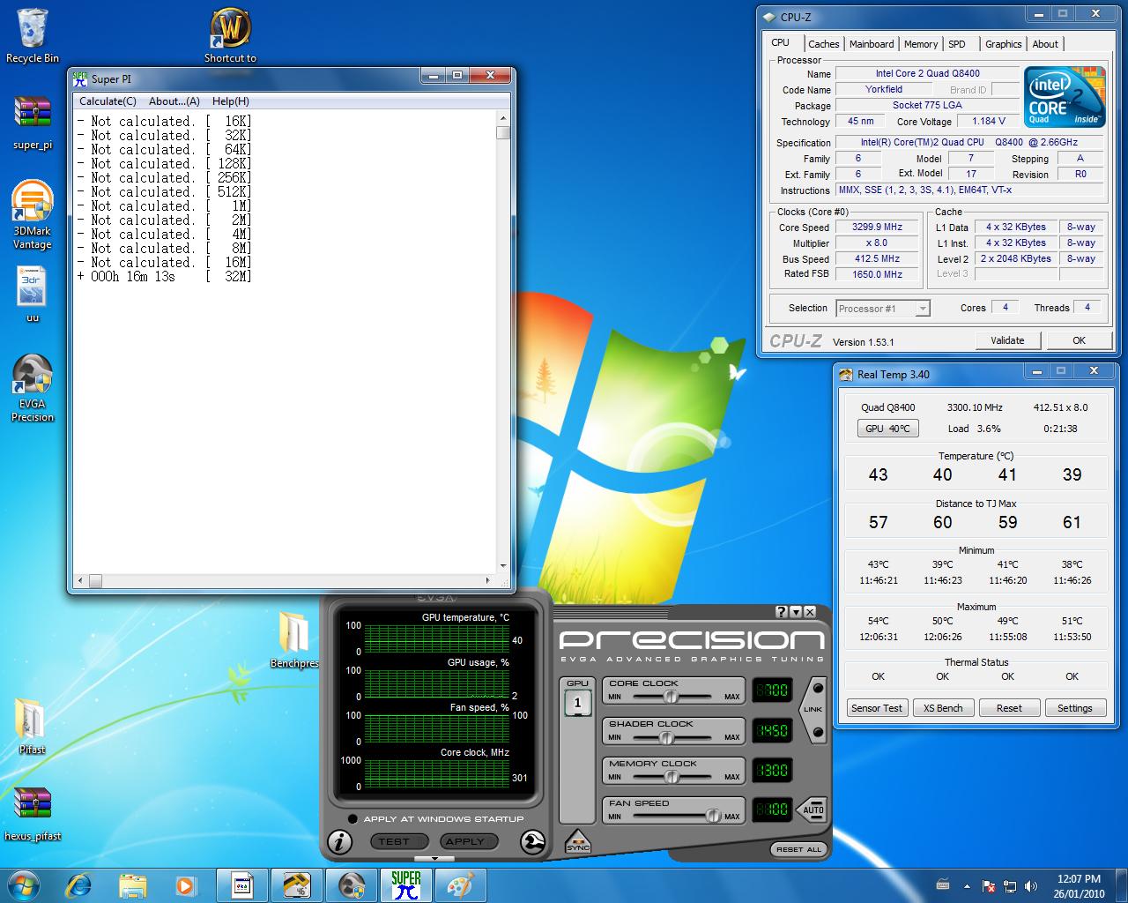
Task: Launch Internet Explorer from taskbar
Action: (78, 885)
